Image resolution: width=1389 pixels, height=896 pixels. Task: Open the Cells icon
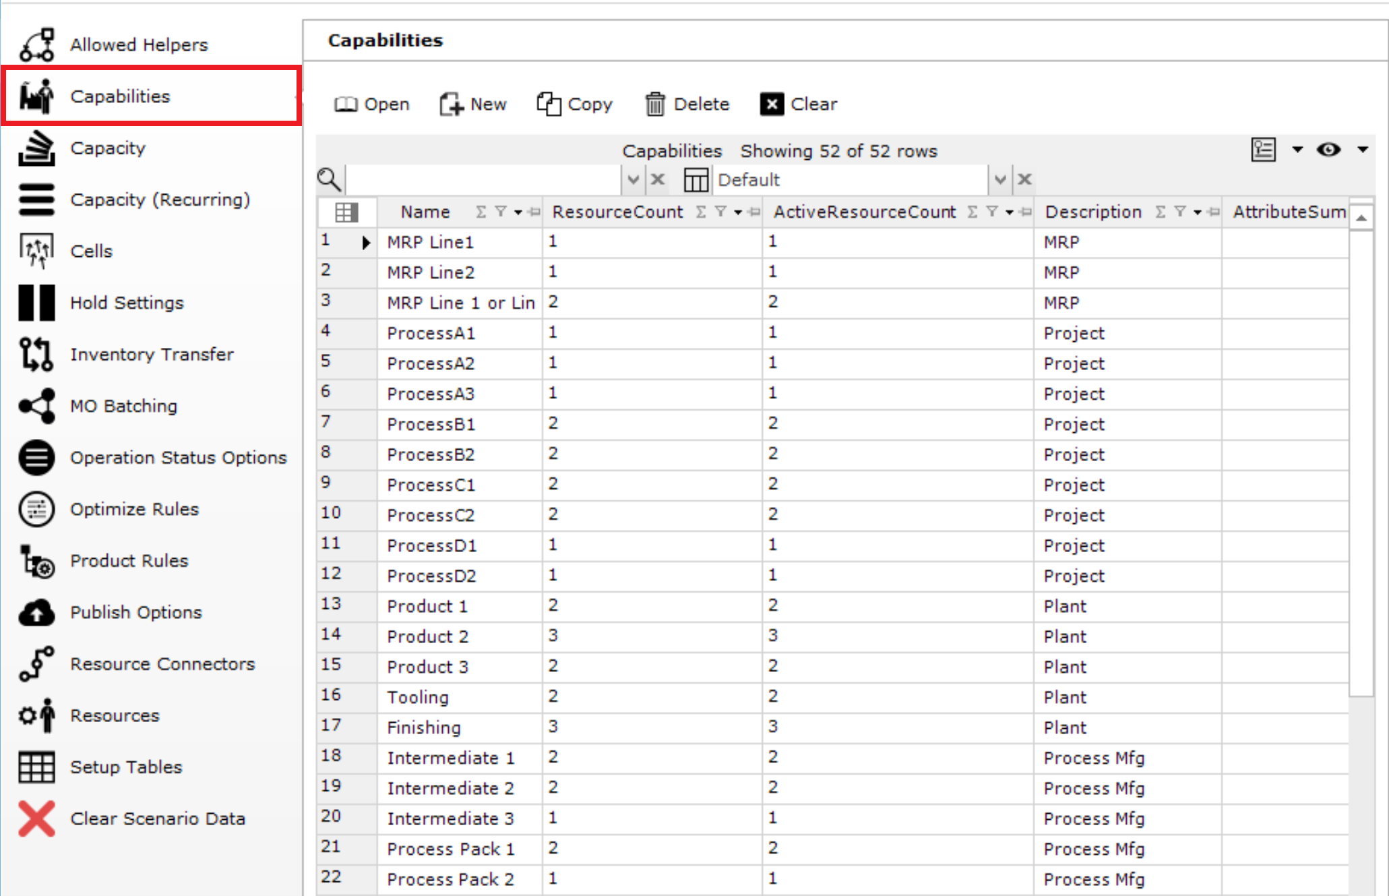pos(36,251)
